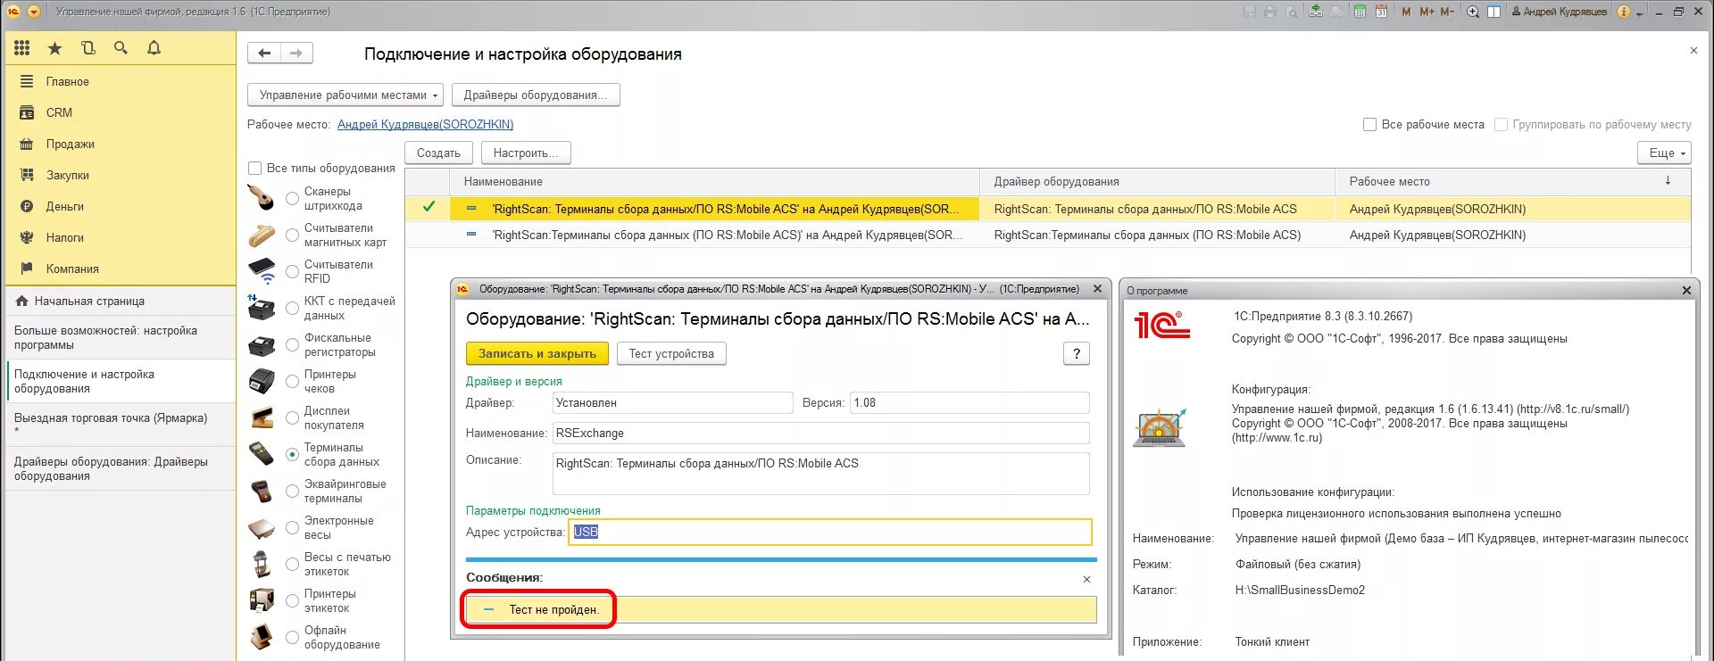This screenshot has width=1714, height=661.
Task: Click the magnetic card reader device icon
Action: tap(262, 235)
